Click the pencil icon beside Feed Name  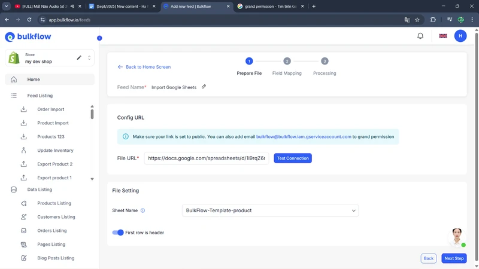point(204,87)
